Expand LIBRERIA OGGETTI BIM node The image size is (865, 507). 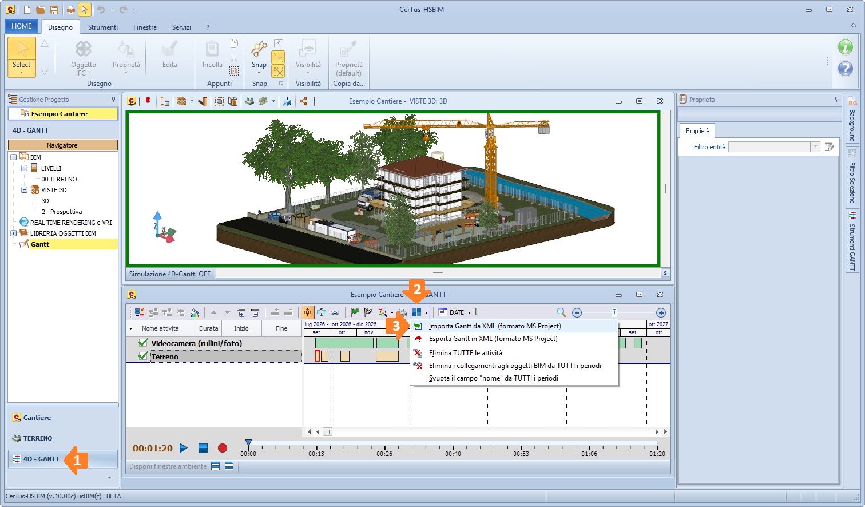tap(13, 233)
